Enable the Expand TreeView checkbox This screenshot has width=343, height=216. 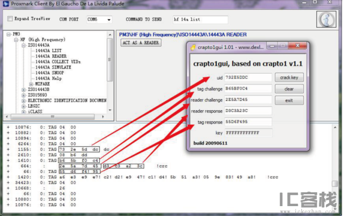[10, 19]
